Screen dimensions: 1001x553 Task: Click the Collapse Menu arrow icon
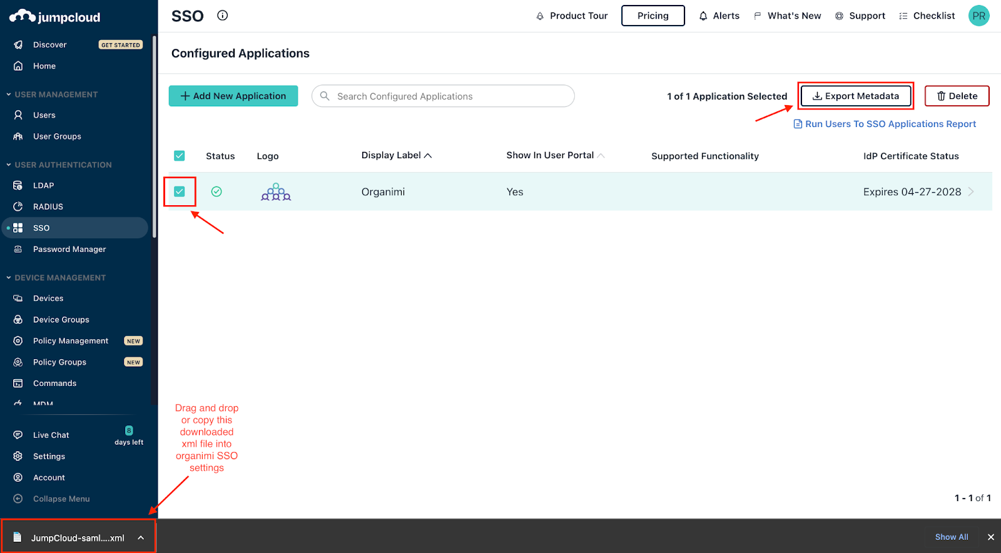[18, 499]
